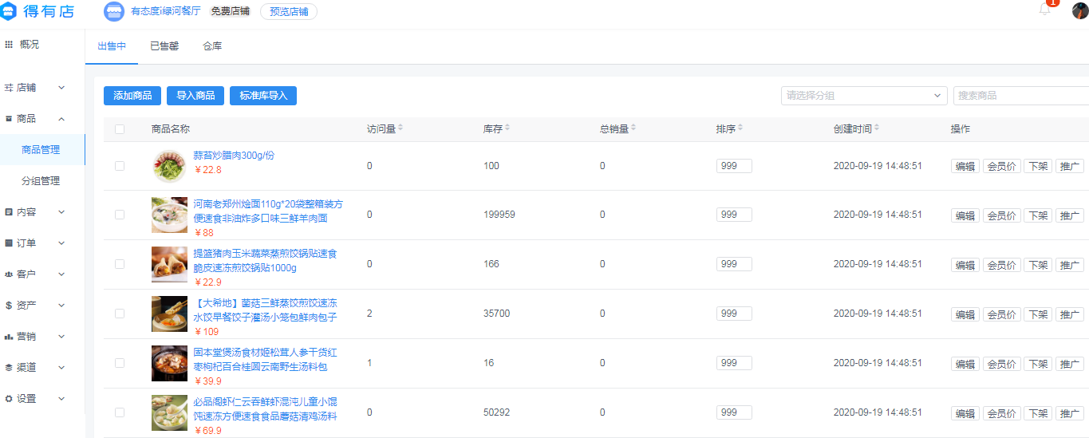Image resolution: width=1089 pixels, height=438 pixels.
Task: Click the shop avatar icon in header
Action: (x=114, y=11)
